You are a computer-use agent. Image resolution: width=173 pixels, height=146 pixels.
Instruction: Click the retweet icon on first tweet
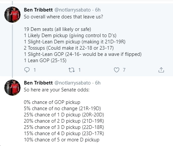coord(71,70)
